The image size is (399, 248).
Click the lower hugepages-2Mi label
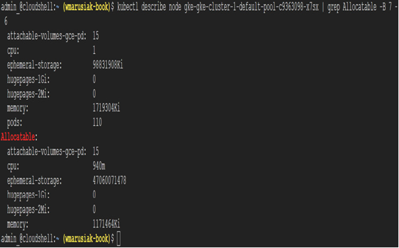click(28, 210)
